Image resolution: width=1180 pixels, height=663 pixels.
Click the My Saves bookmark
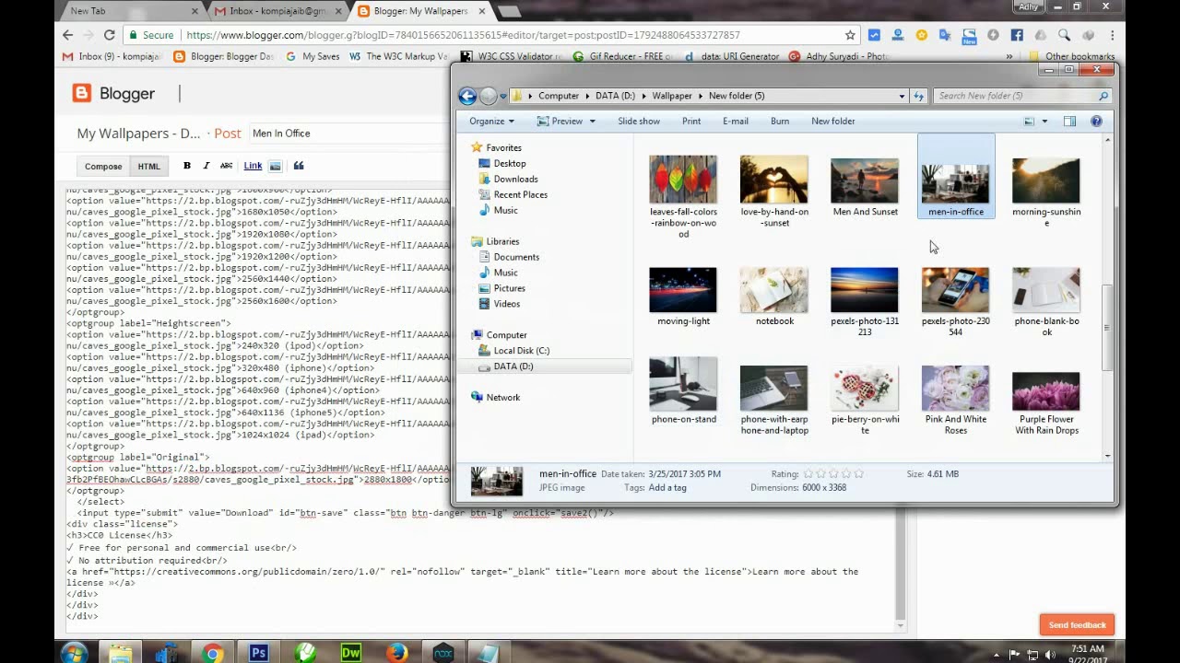click(313, 56)
